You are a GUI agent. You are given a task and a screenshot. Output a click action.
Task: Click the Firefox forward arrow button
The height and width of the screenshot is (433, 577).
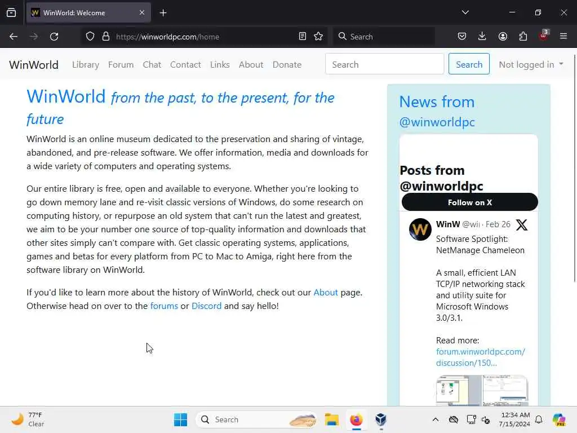click(33, 37)
